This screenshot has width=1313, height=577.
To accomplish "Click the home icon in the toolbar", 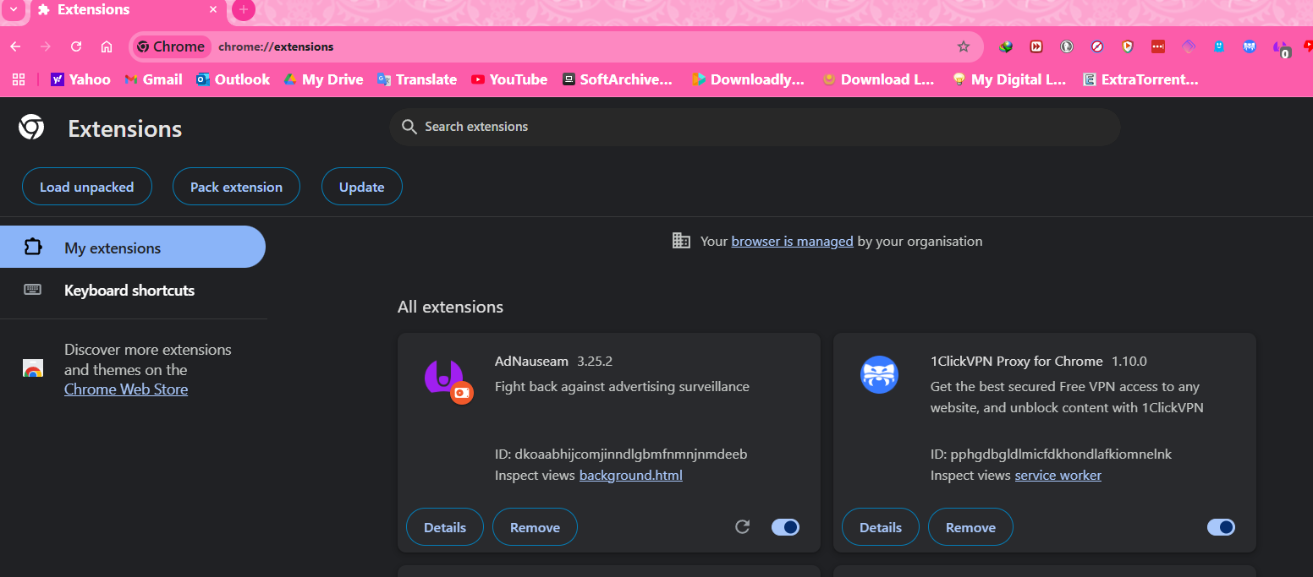I will tap(107, 46).
